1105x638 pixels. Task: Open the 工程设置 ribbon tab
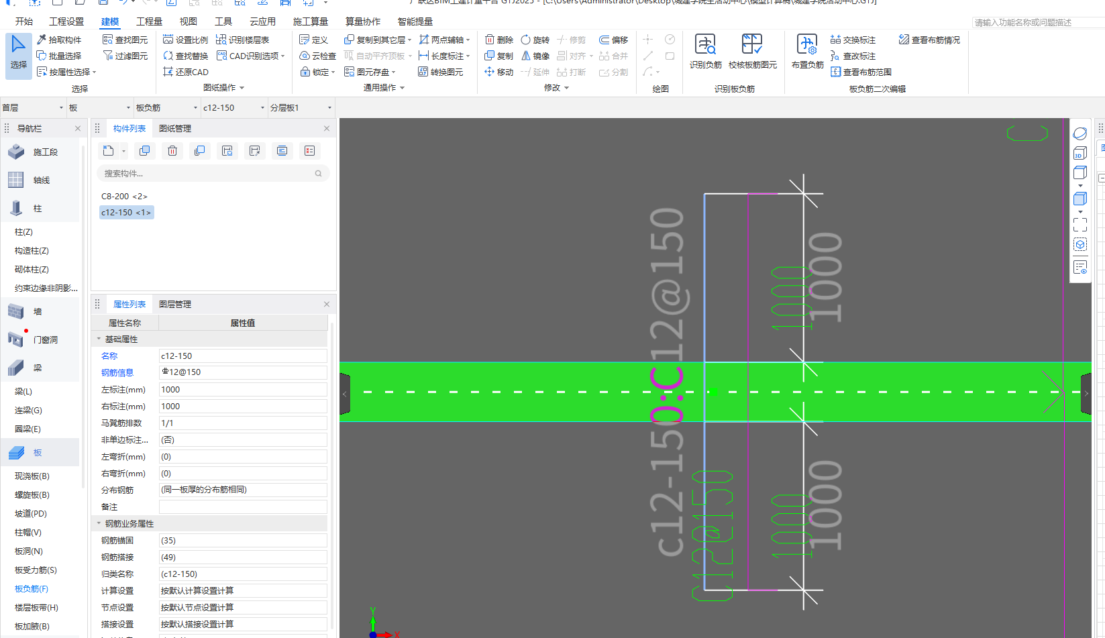pos(66,21)
